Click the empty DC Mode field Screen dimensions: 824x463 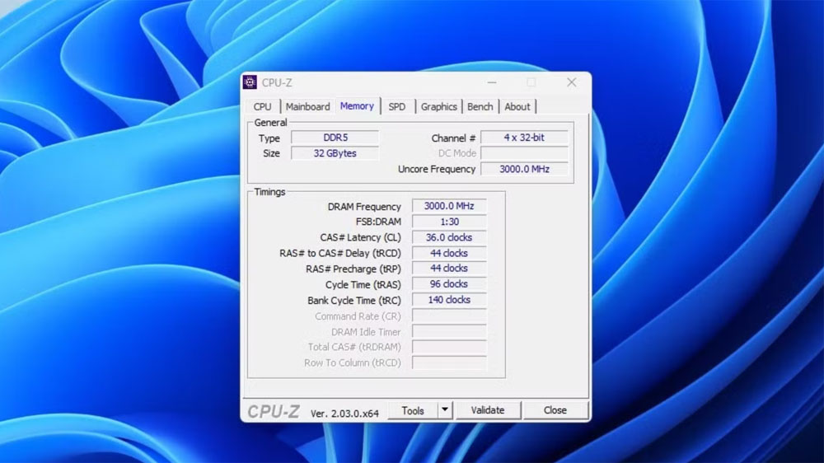click(524, 153)
